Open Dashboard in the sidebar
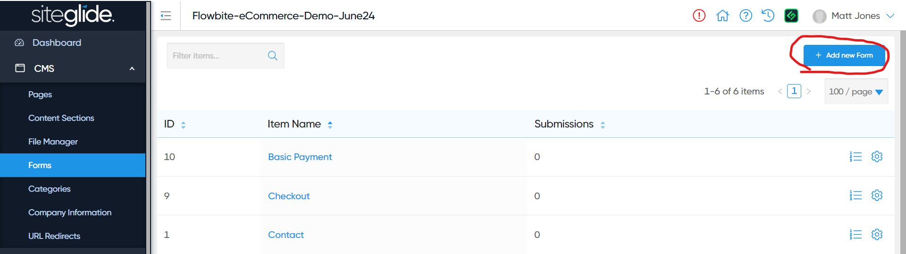 [57, 42]
